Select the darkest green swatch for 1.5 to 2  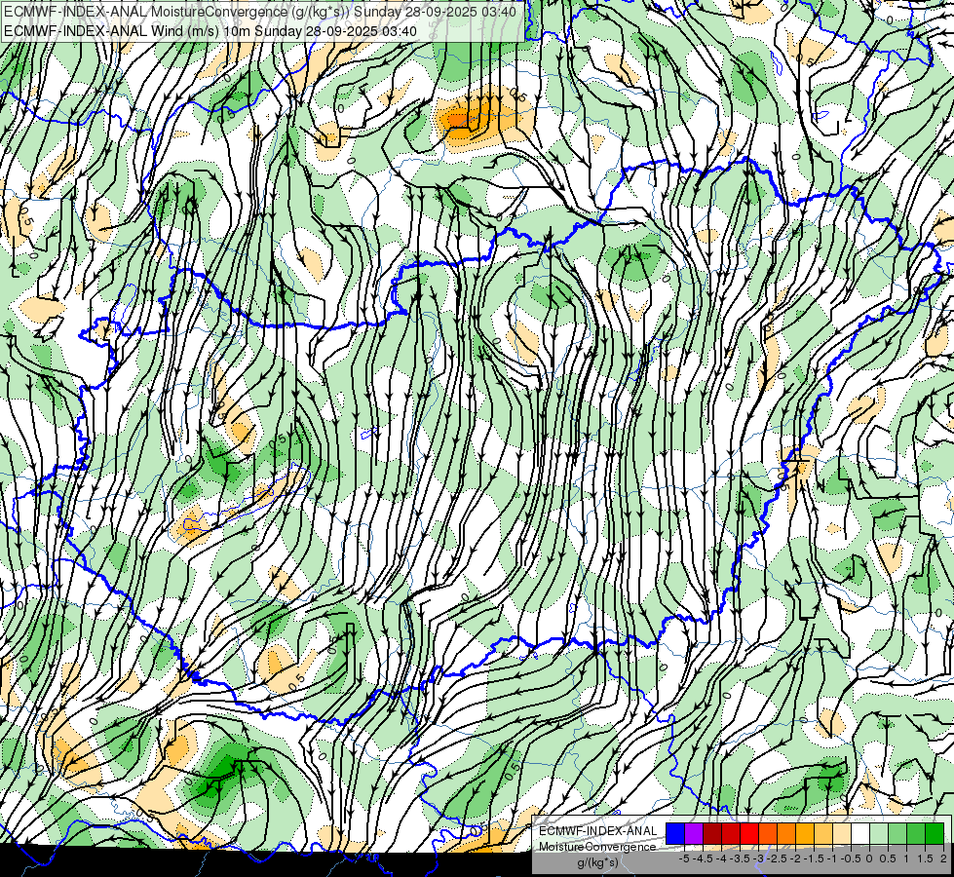935,834
